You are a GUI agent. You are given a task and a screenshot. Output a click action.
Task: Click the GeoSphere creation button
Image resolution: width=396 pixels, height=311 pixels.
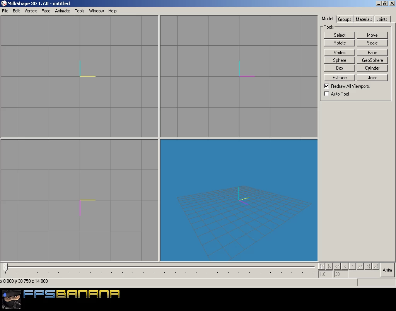372,60
